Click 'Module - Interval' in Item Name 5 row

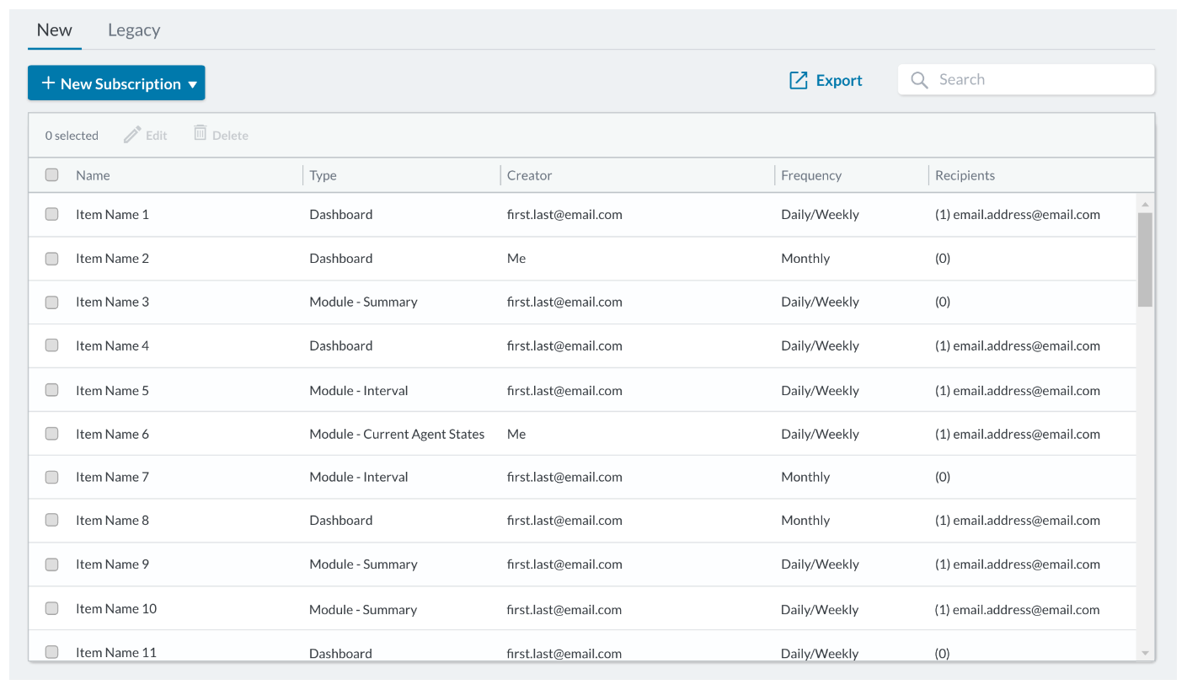[359, 390]
